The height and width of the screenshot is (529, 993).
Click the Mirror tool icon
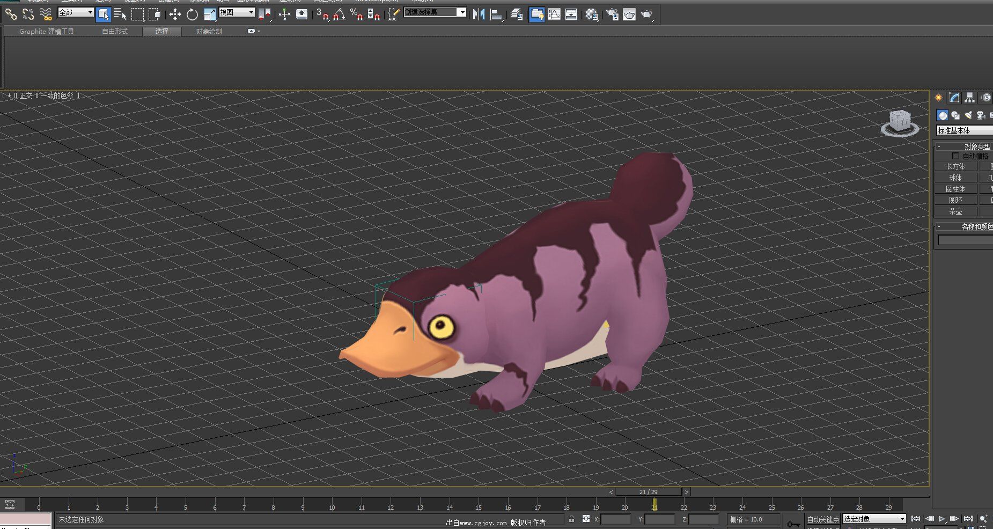point(479,14)
